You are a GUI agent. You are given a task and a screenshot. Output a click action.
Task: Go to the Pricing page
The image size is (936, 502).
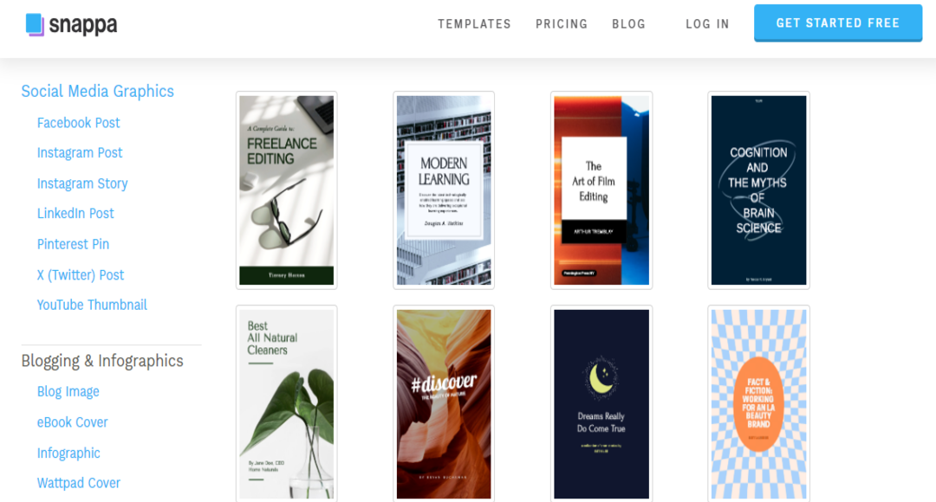point(562,24)
